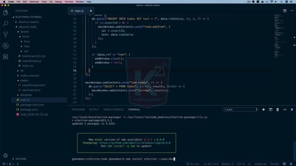The height and width of the screenshot is (166, 296).
Task: Open notifications bell in status bar
Action: click(291, 164)
